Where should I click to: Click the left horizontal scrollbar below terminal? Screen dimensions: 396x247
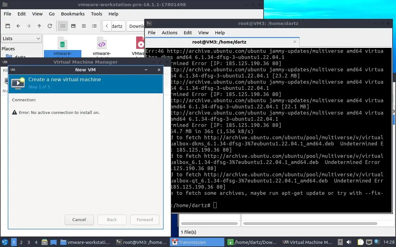coord(210,223)
